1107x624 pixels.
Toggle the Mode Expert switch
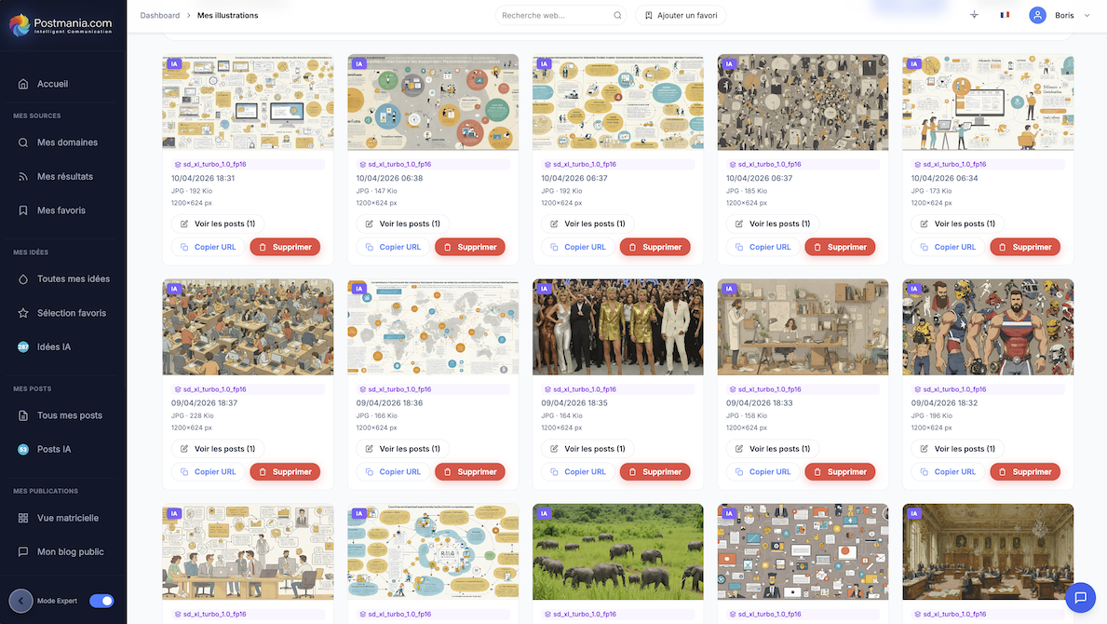click(101, 601)
